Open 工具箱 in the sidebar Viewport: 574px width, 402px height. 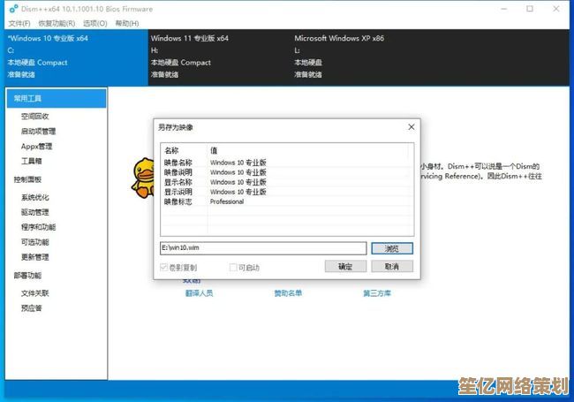32,161
